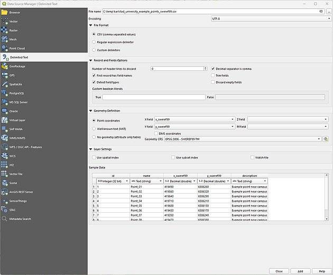The image size is (333, 275).
Task: Click the Close button
Action: click(279, 271)
